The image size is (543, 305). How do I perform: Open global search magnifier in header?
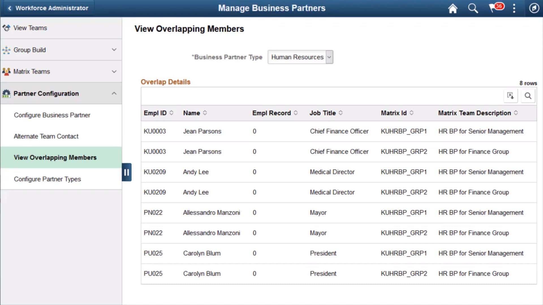(x=473, y=8)
